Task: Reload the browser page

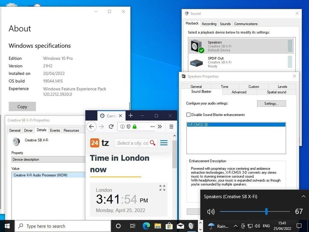Action: tap(111, 126)
